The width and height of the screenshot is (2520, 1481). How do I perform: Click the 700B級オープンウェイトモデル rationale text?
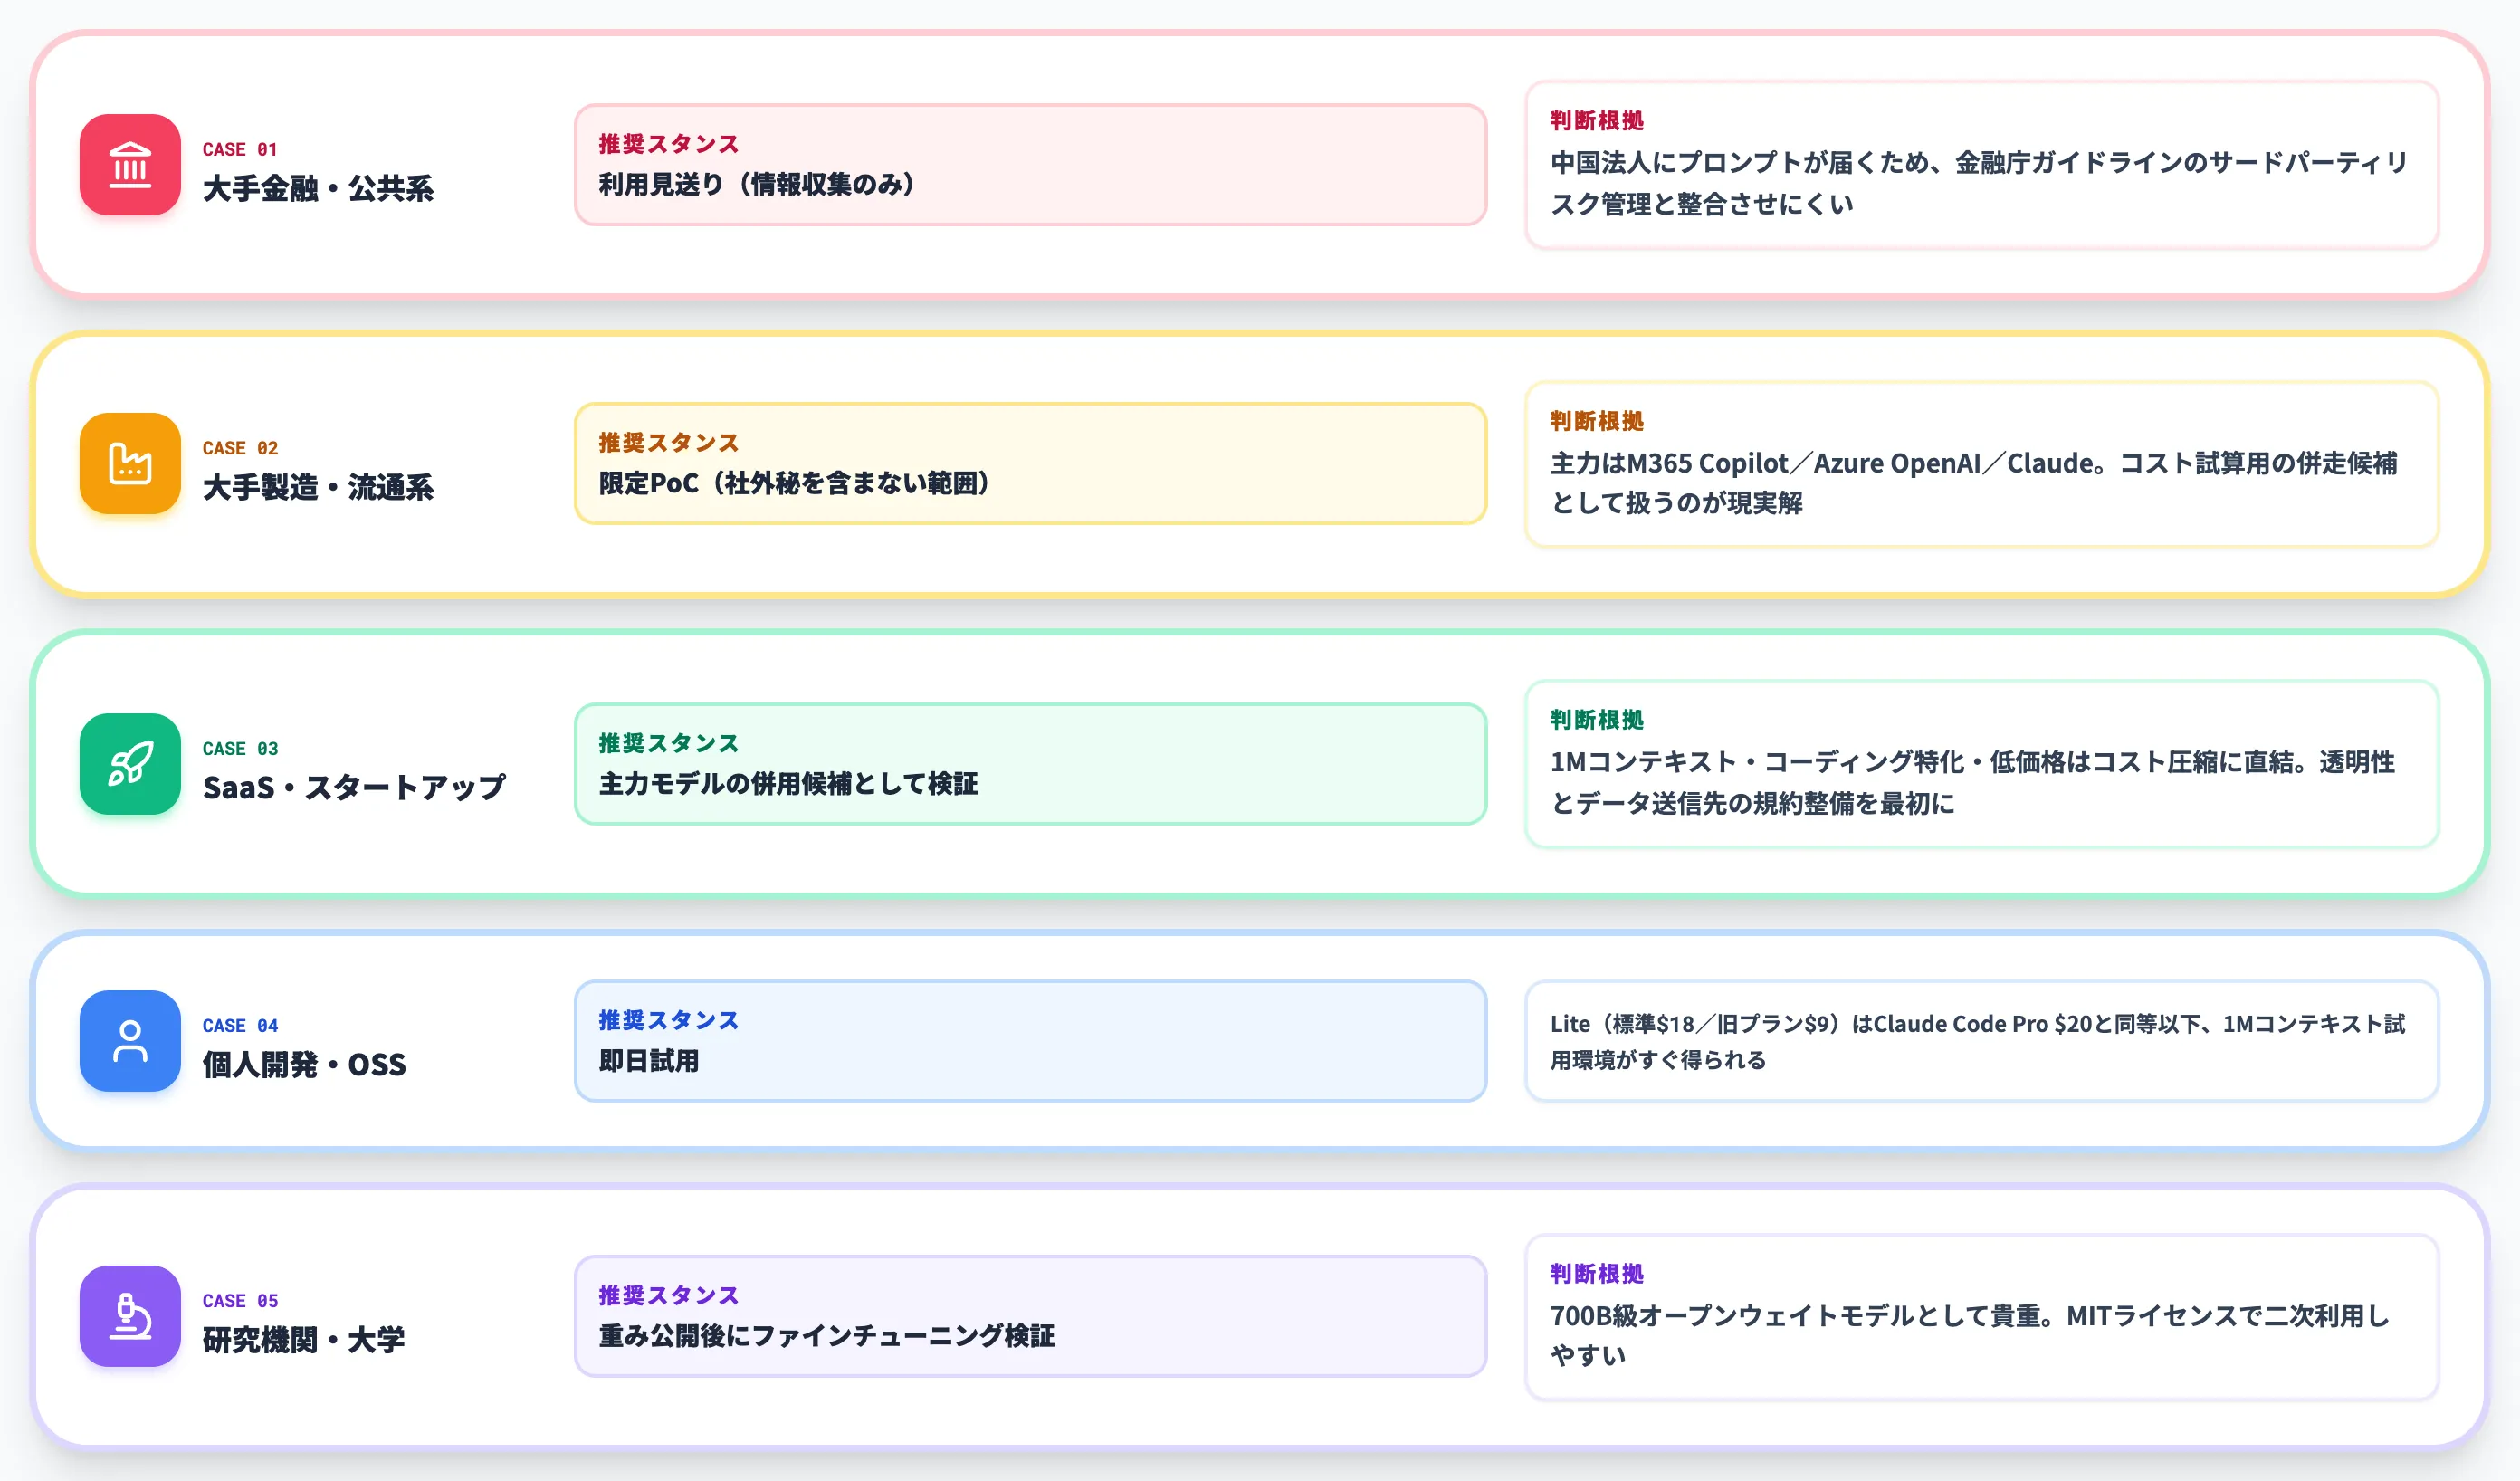[1970, 1335]
